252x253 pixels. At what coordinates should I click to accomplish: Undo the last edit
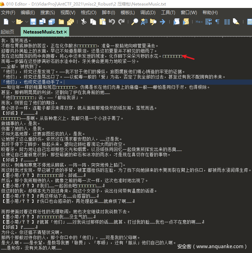pyautogui.click(x=112, y=22)
